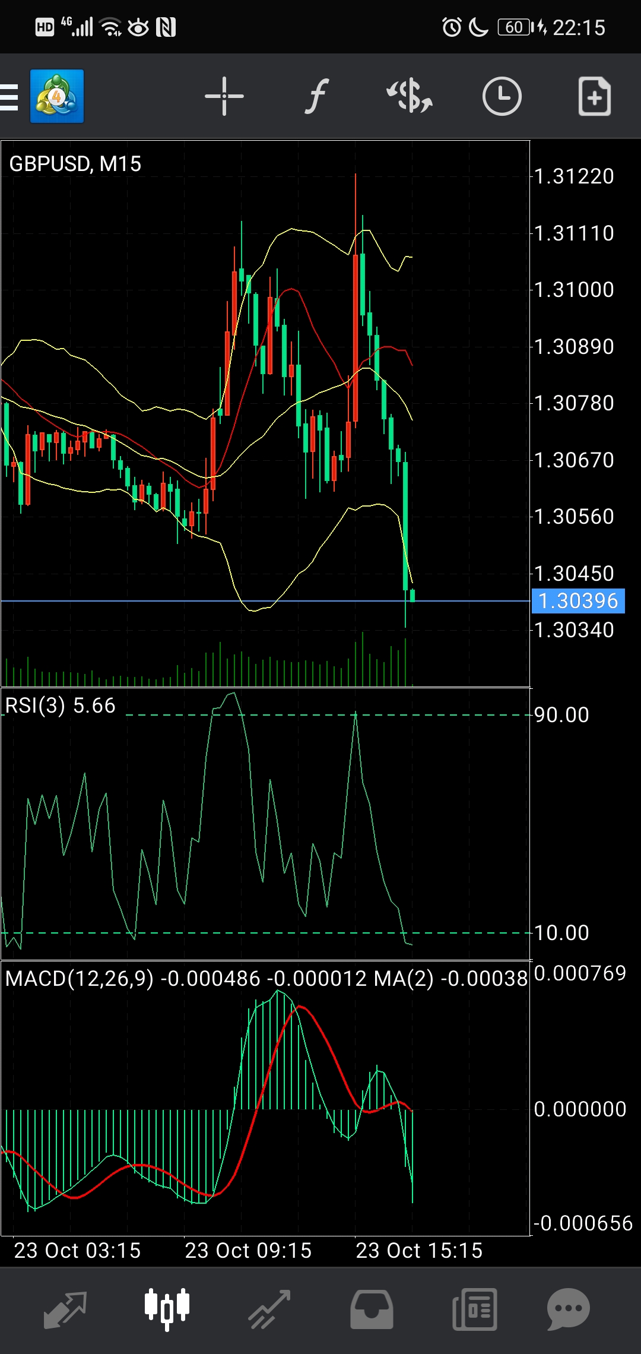The image size is (641, 1354).
Task: Tap the 1.31220 price axis label
Action: tap(574, 176)
